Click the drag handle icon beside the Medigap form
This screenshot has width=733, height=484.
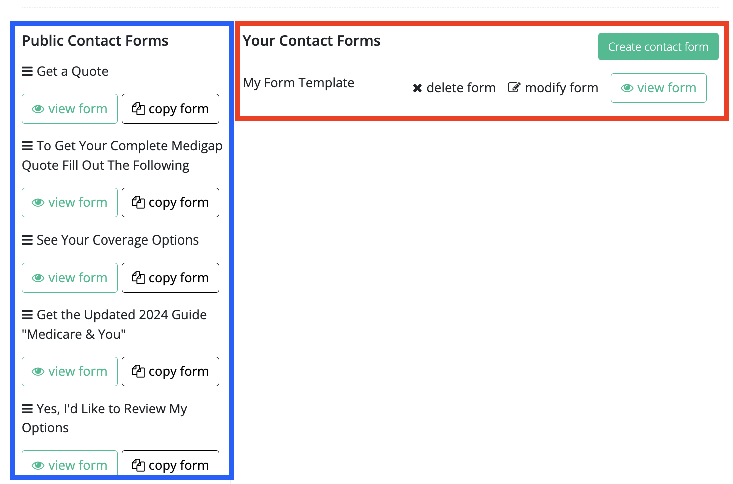point(27,145)
